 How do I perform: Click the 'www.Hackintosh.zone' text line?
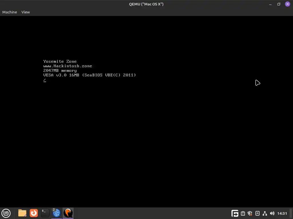[68, 66]
